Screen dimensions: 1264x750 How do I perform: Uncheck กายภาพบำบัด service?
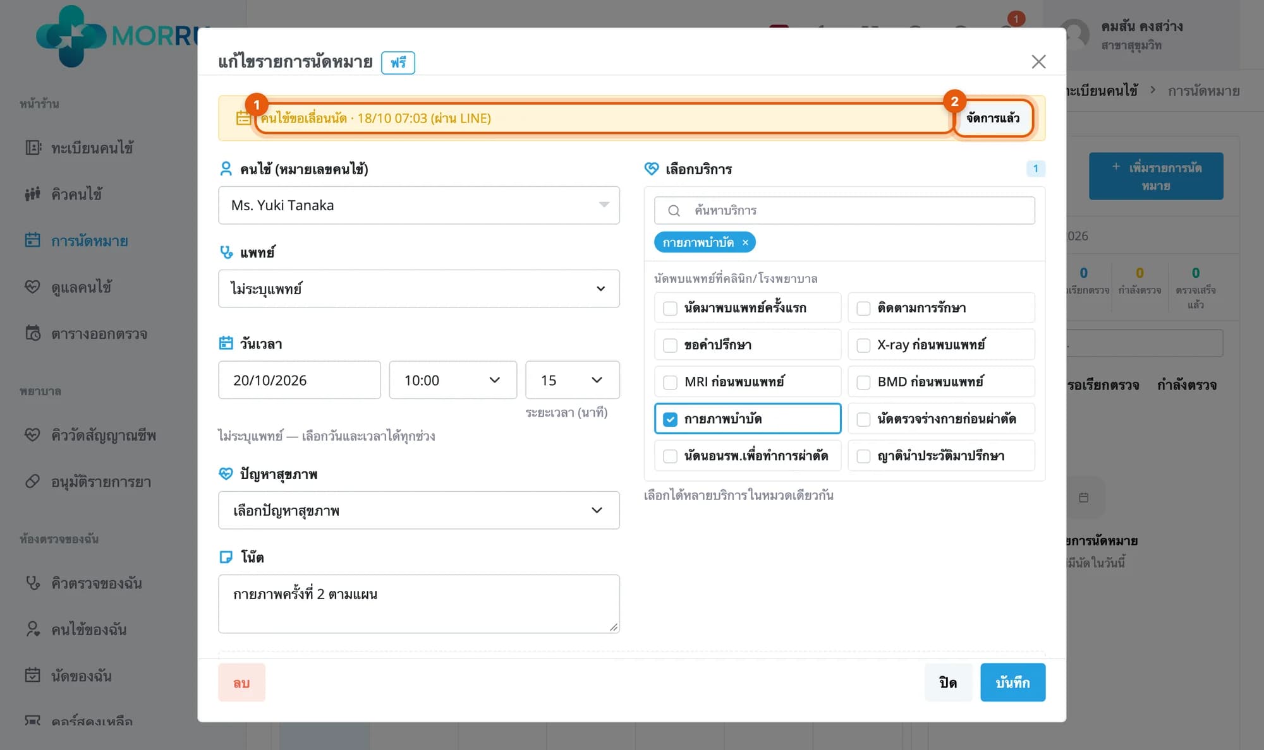(670, 419)
